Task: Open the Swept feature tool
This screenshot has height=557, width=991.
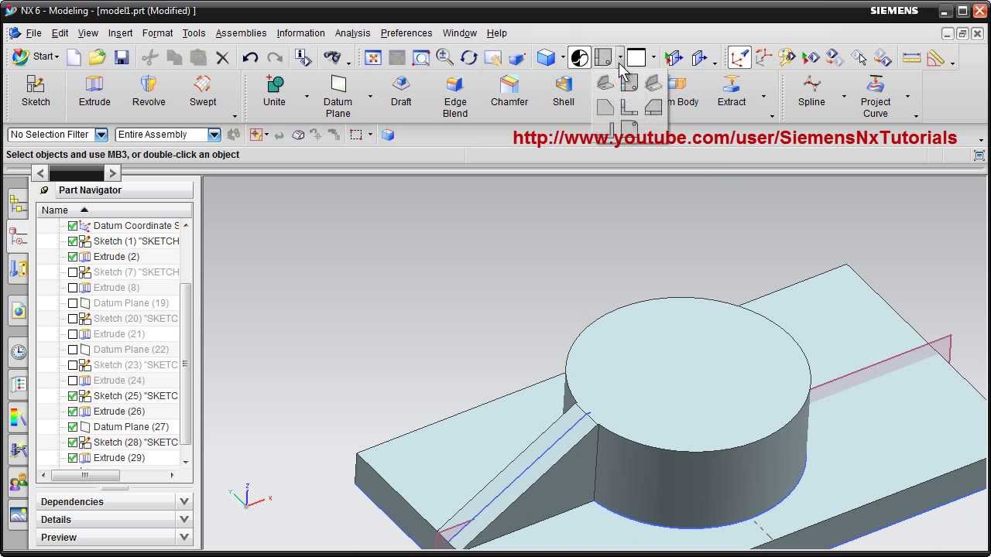Action: [203, 92]
